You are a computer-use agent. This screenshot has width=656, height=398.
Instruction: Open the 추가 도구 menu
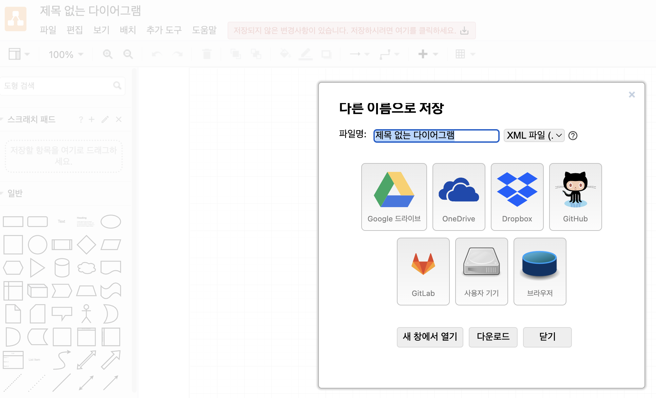pos(164,30)
